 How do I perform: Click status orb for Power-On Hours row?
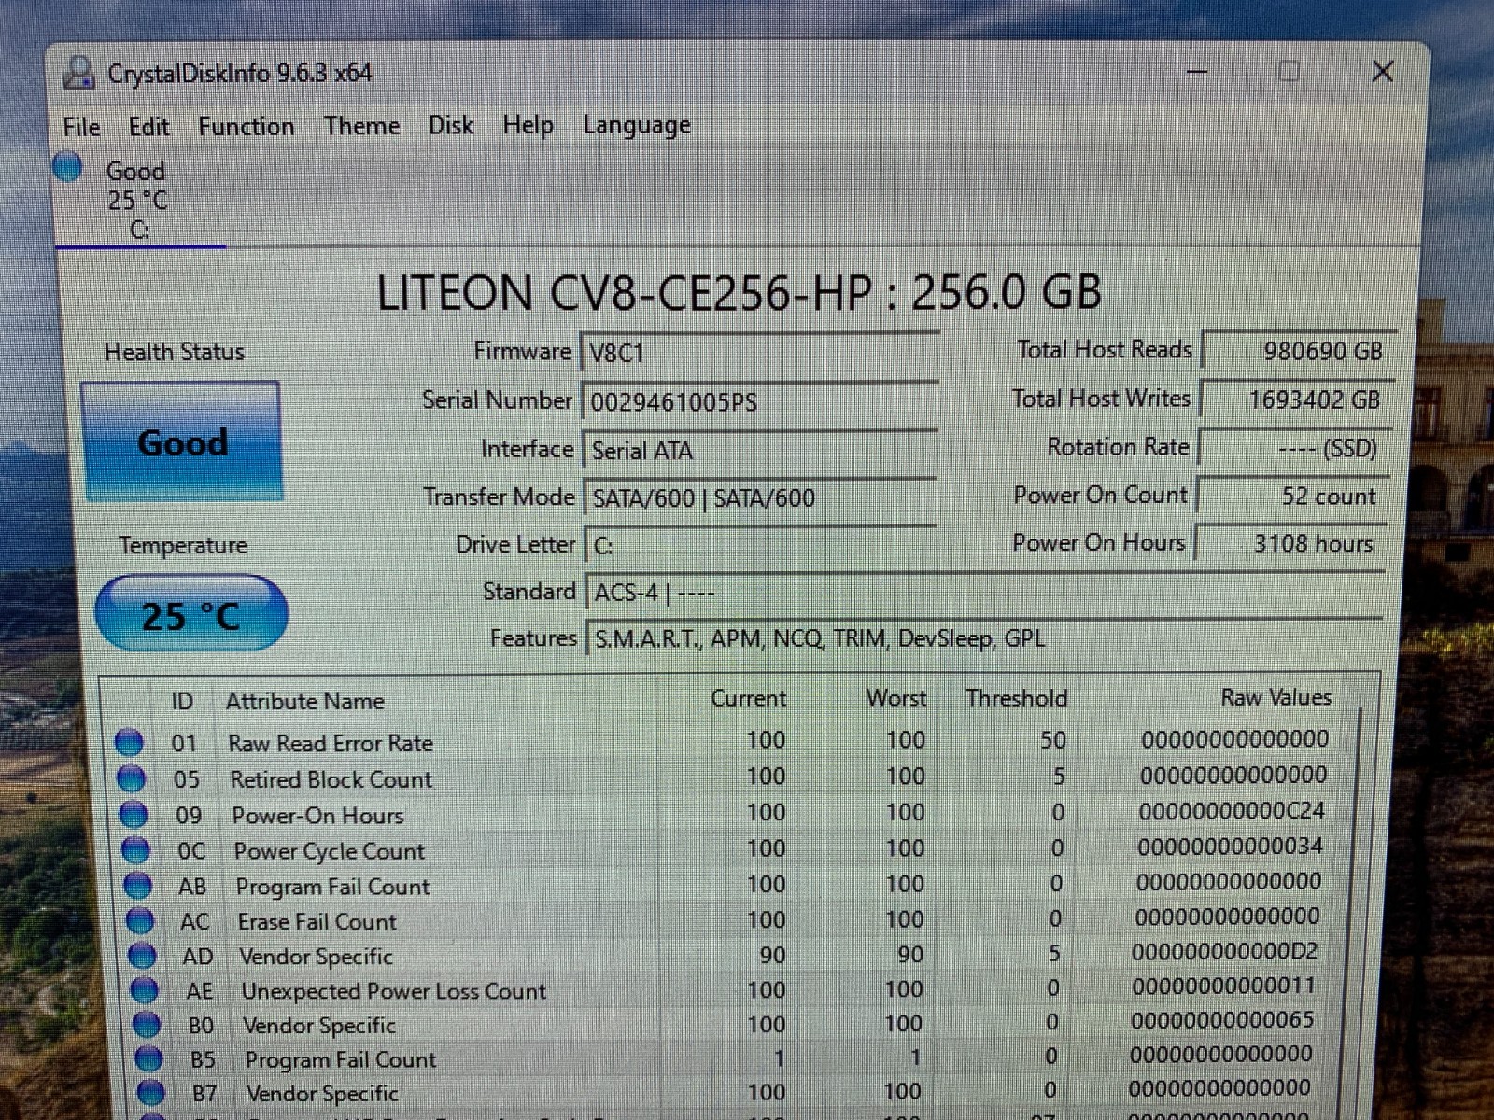(x=134, y=814)
